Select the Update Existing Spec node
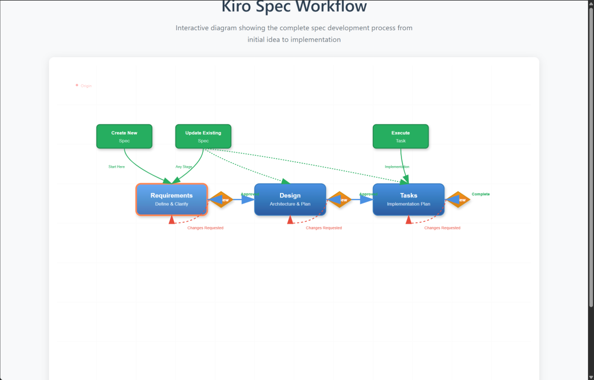 (203, 136)
